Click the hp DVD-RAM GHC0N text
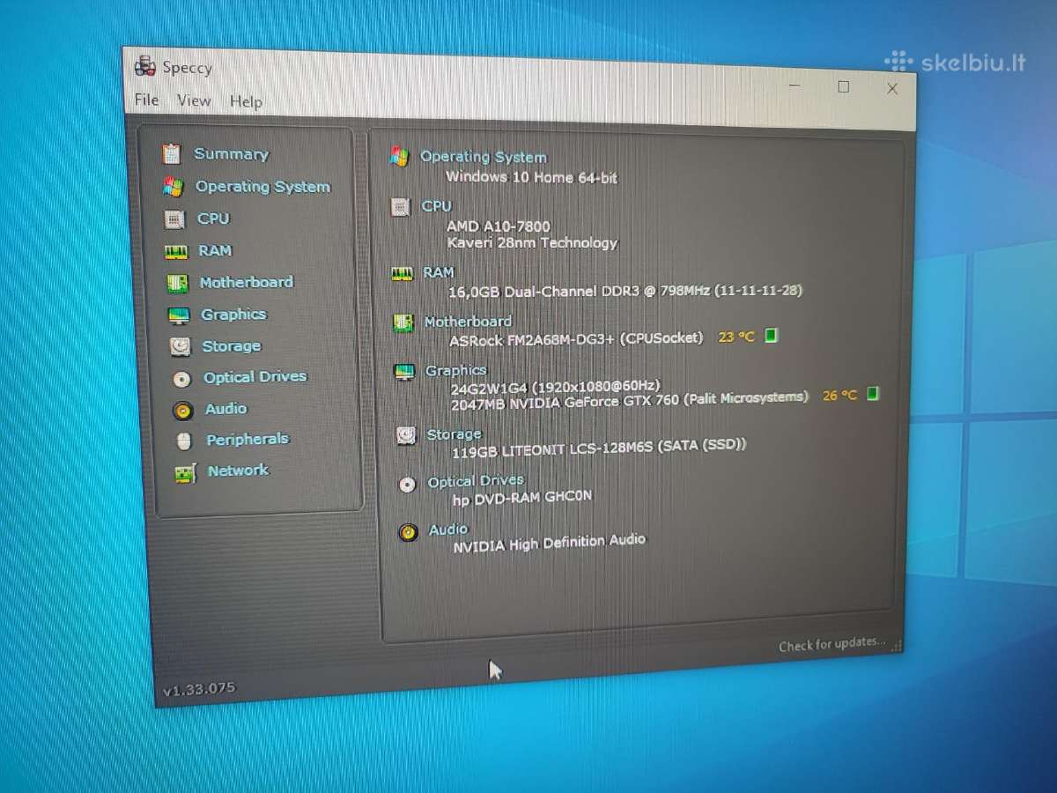Screen dimensions: 1057x793 click(x=522, y=498)
